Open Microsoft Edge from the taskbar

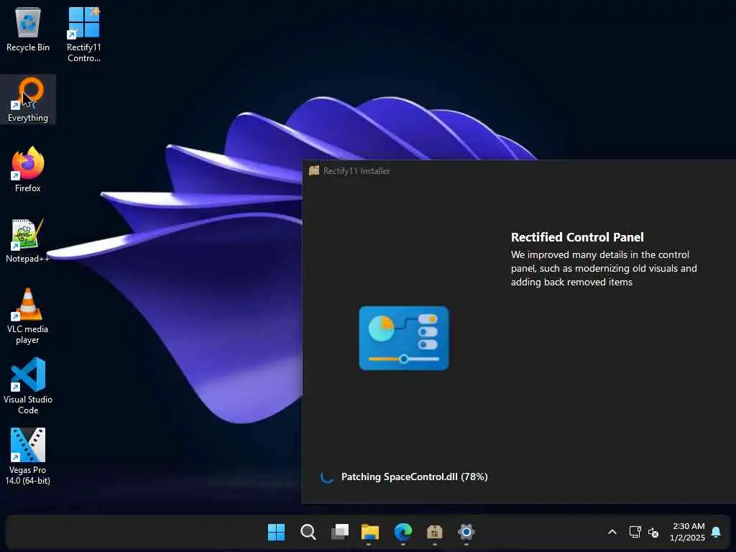click(402, 533)
